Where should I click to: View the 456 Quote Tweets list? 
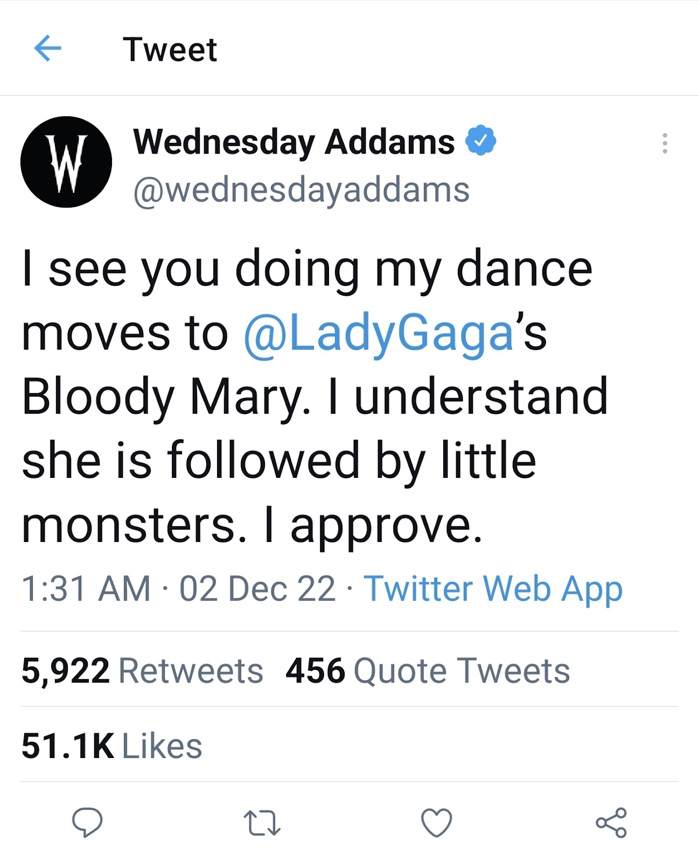coord(428,671)
